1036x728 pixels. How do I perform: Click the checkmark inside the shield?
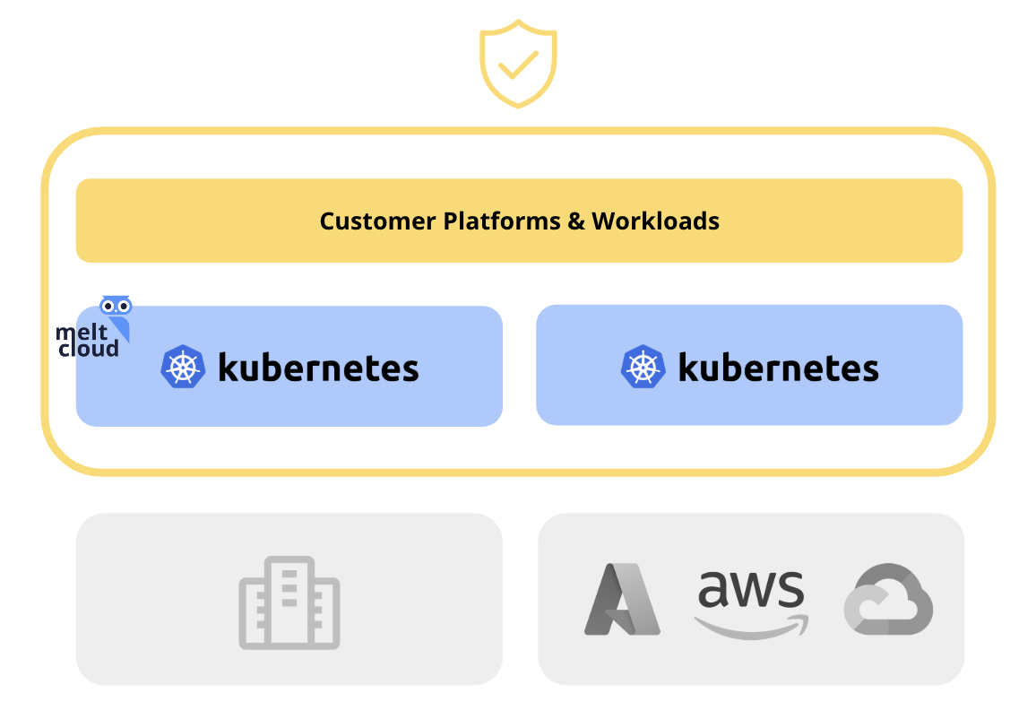518,64
